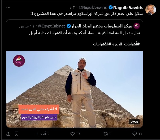Image resolution: width=160 pixels, height=140 pixels.
Task: Play the pyramid video
Action: [75, 89]
